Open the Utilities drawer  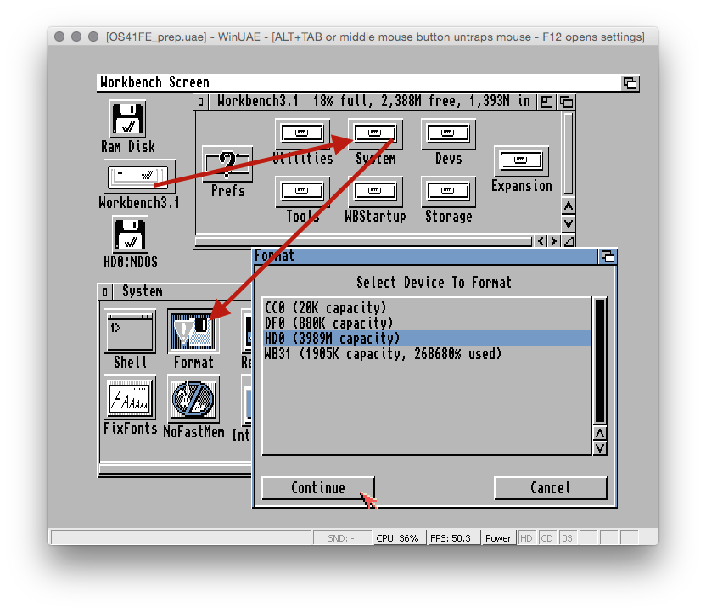pos(302,134)
